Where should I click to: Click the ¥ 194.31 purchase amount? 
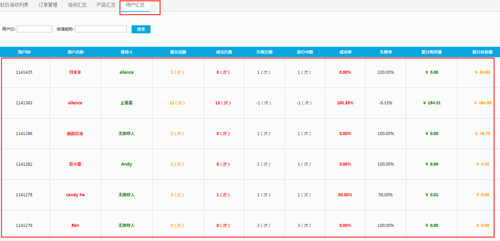(432, 103)
